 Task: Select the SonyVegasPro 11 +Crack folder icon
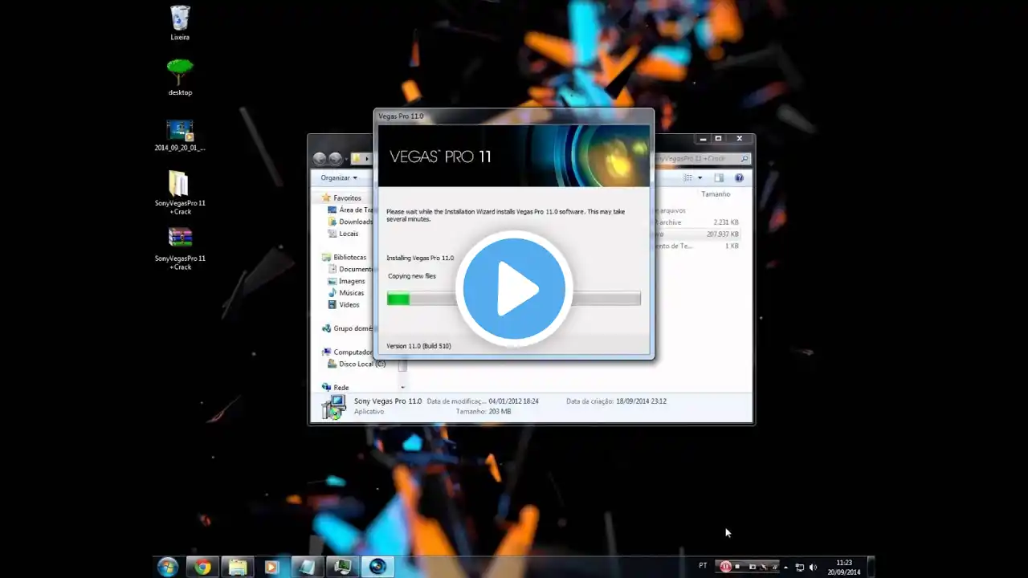[x=179, y=184]
